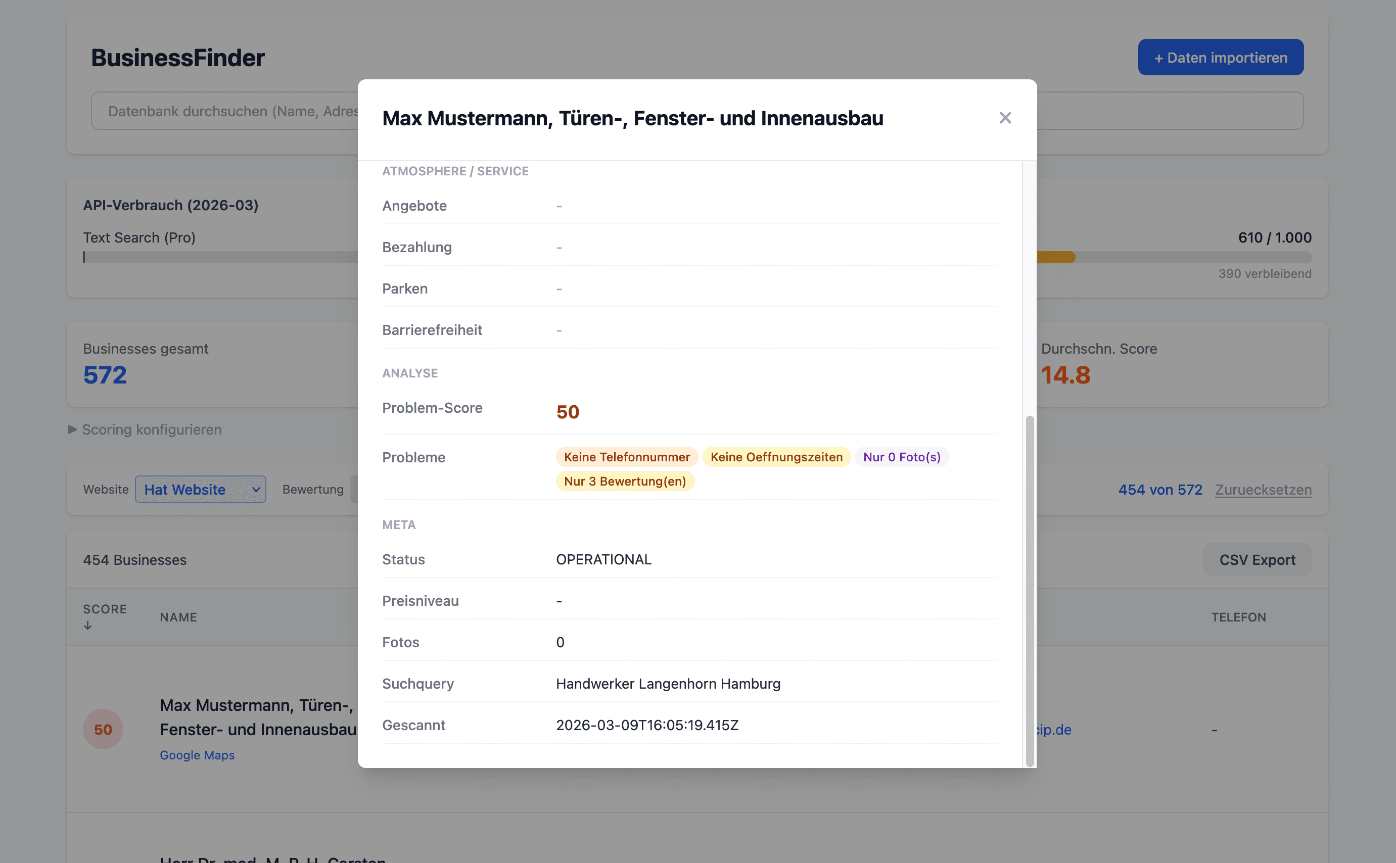Open the 'Hat Website' filter dropdown
Screen dimensions: 1396x863
click(x=201, y=489)
